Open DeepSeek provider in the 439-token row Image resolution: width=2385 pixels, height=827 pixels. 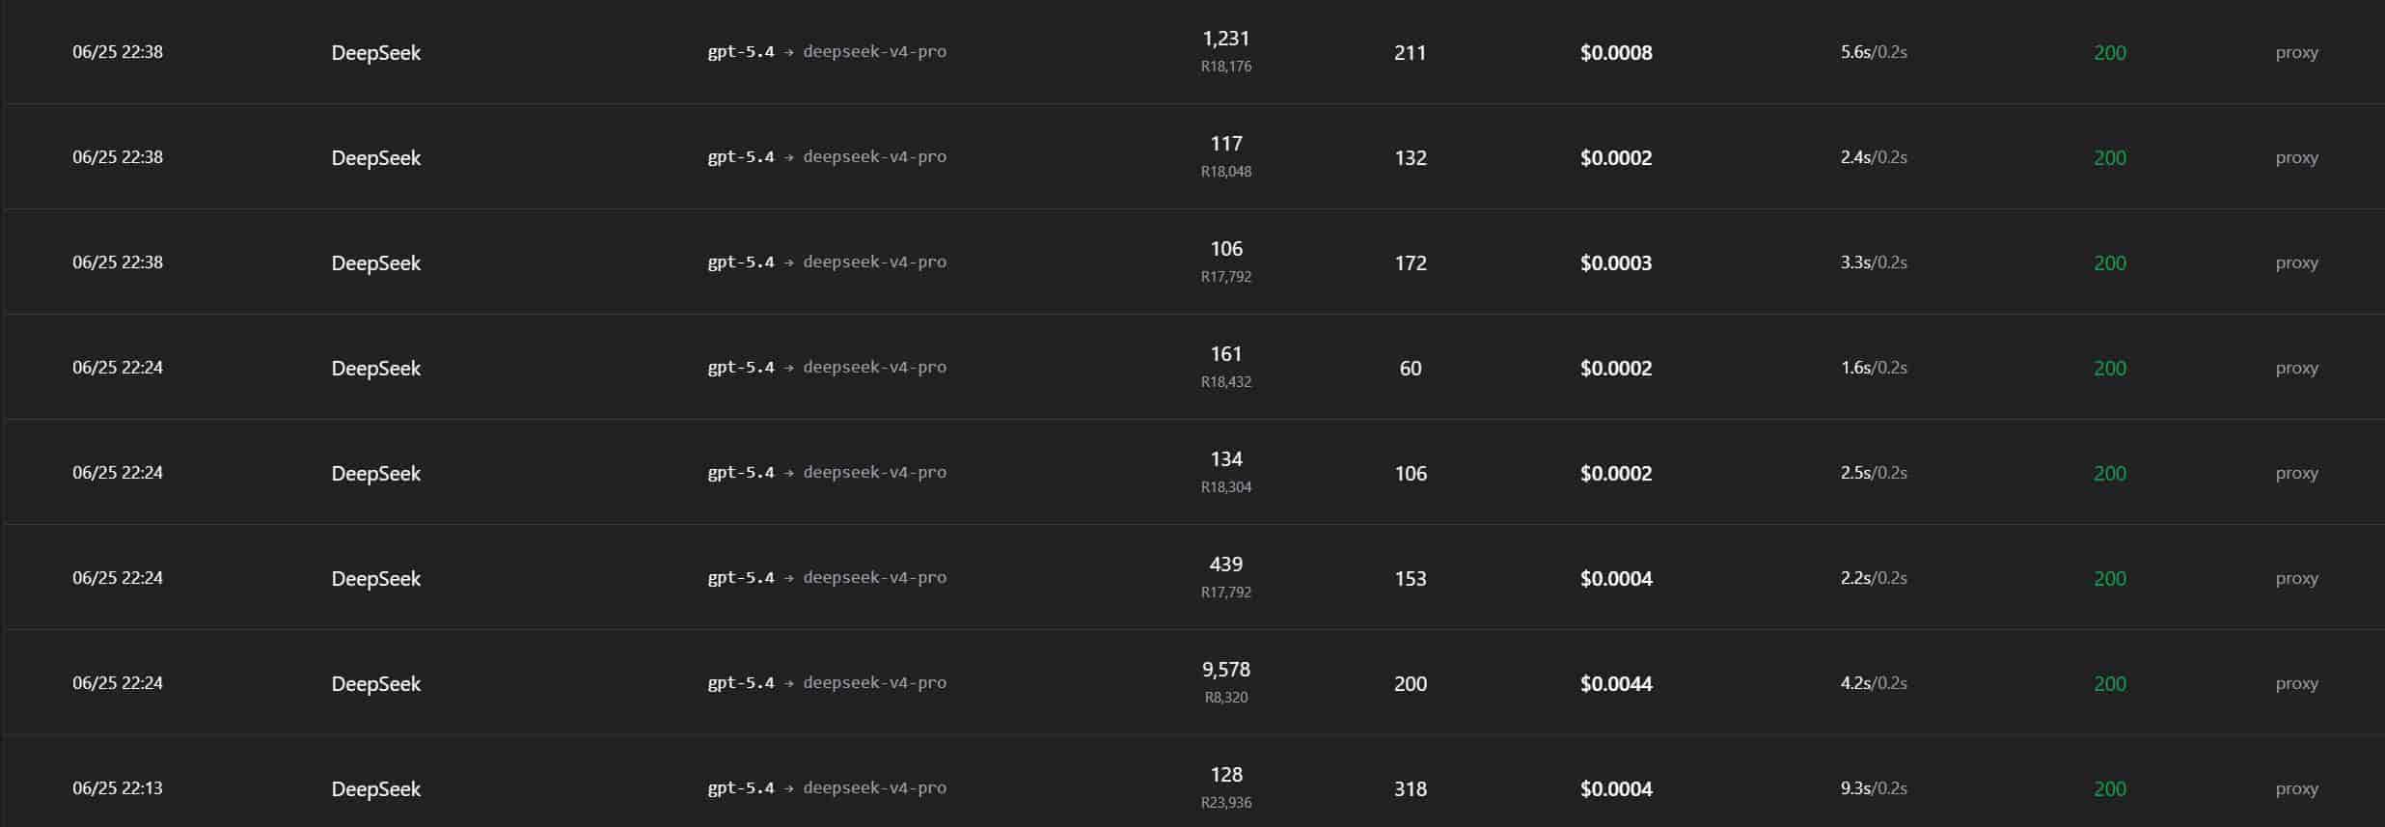[x=376, y=579]
